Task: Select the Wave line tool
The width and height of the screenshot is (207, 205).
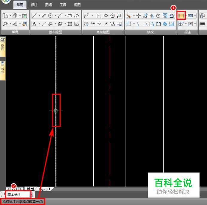Action: tap(93, 24)
